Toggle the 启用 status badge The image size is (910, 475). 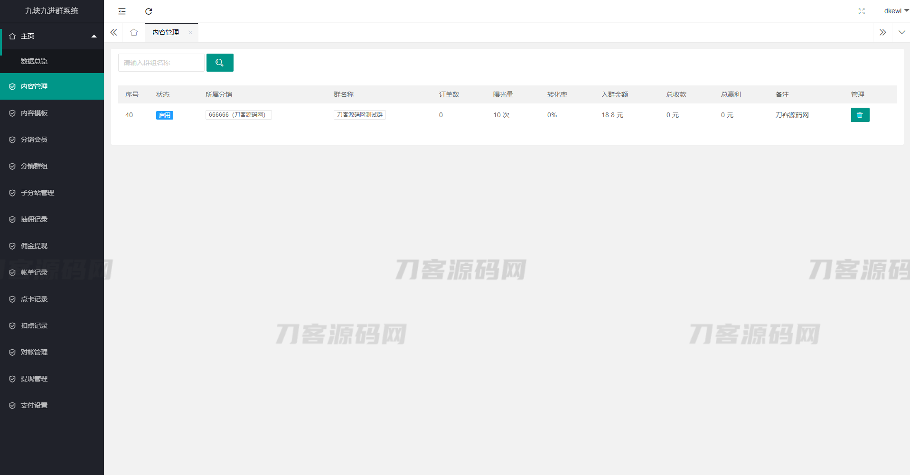pos(164,115)
